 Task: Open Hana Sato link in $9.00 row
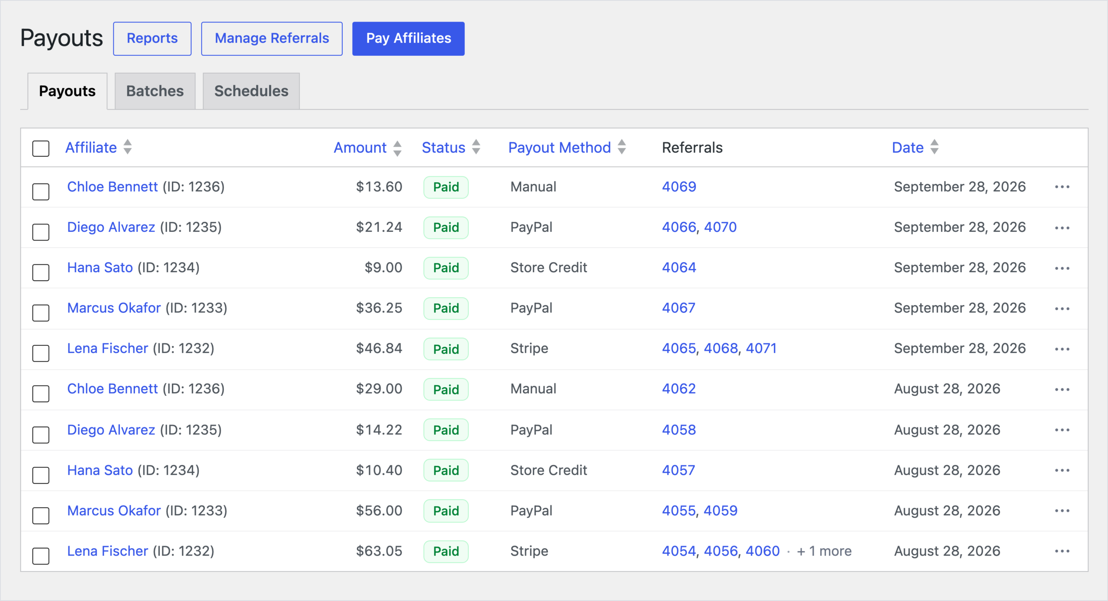100,267
